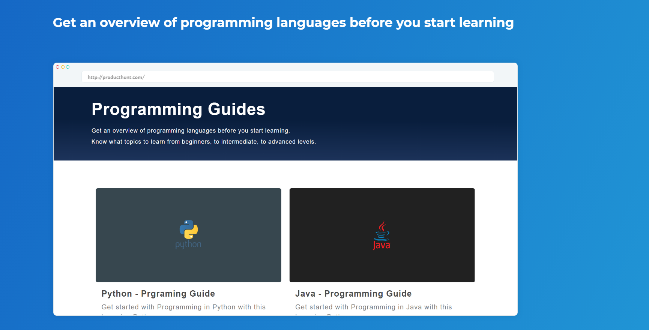649x330 pixels.
Task: Click banner subtitle "Get an overview of programming"
Action: click(x=191, y=131)
